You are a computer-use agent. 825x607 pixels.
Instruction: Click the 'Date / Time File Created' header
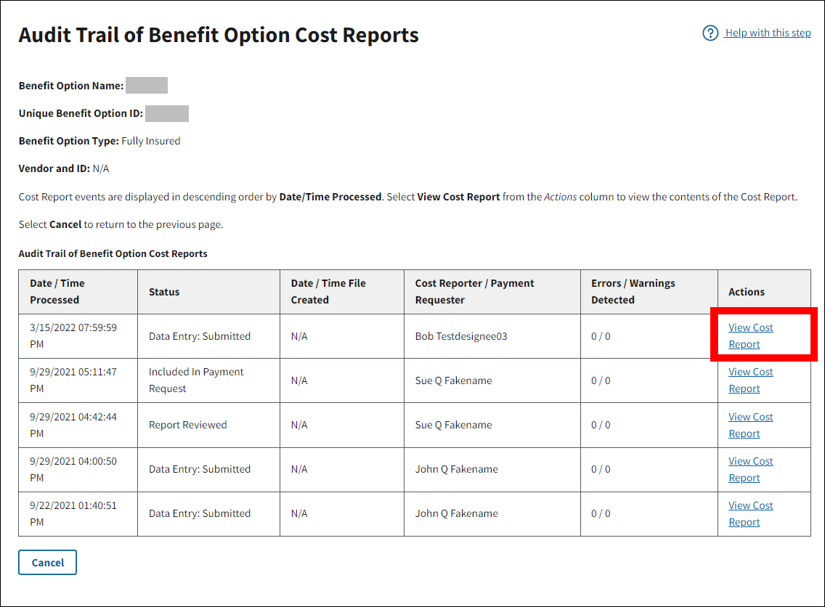point(328,291)
